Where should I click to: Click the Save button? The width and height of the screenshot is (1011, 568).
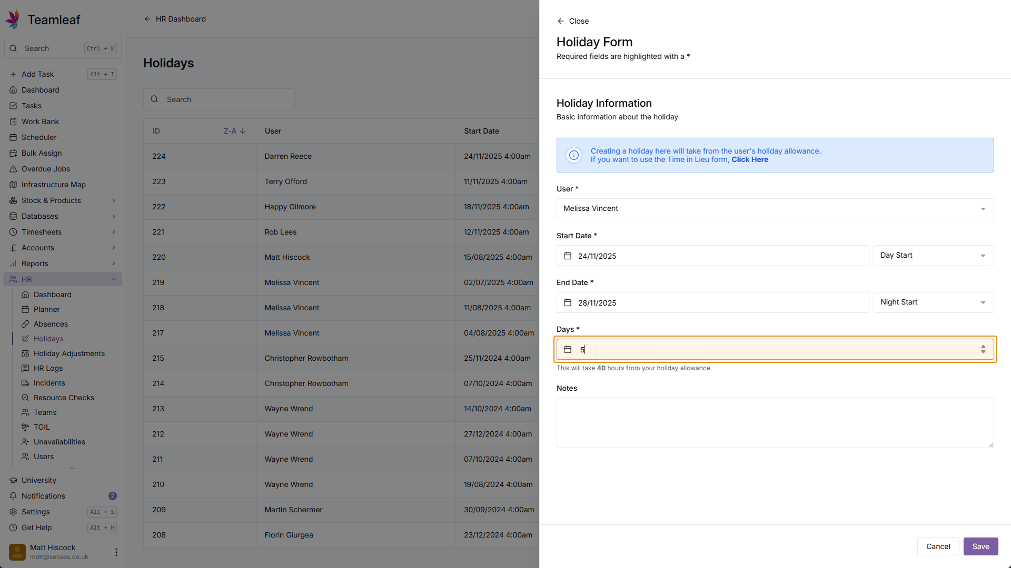(980, 546)
